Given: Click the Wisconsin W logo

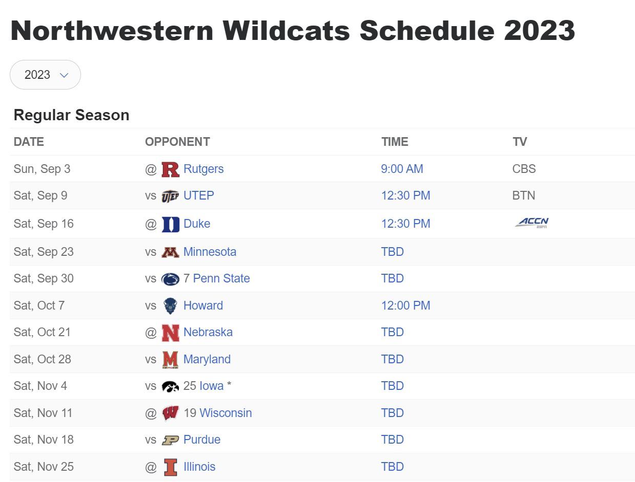Looking at the screenshot, I should tap(170, 413).
